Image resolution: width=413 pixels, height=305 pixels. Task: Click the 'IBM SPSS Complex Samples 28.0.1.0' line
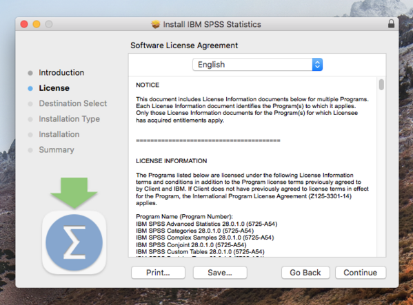click(205, 238)
